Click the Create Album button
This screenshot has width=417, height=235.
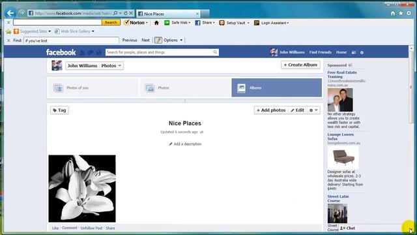300,65
